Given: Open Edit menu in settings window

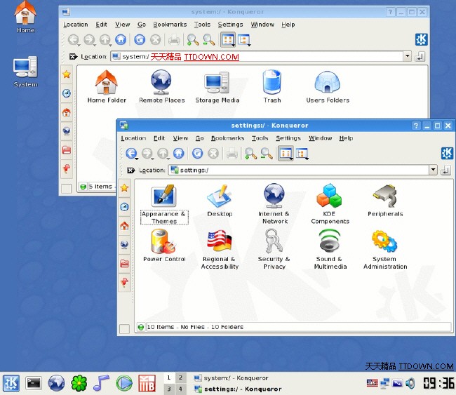Looking at the screenshot, I should (x=159, y=138).
